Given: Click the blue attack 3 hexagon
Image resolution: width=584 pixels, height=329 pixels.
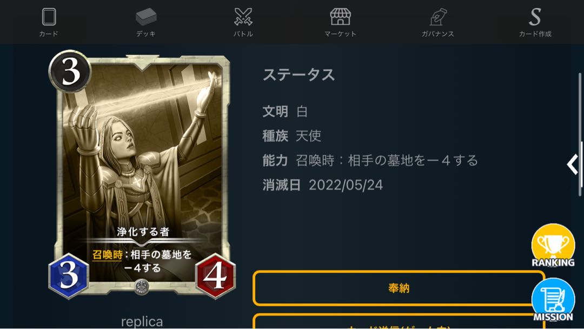Looking at the screenshot, I should click(69, 276).
